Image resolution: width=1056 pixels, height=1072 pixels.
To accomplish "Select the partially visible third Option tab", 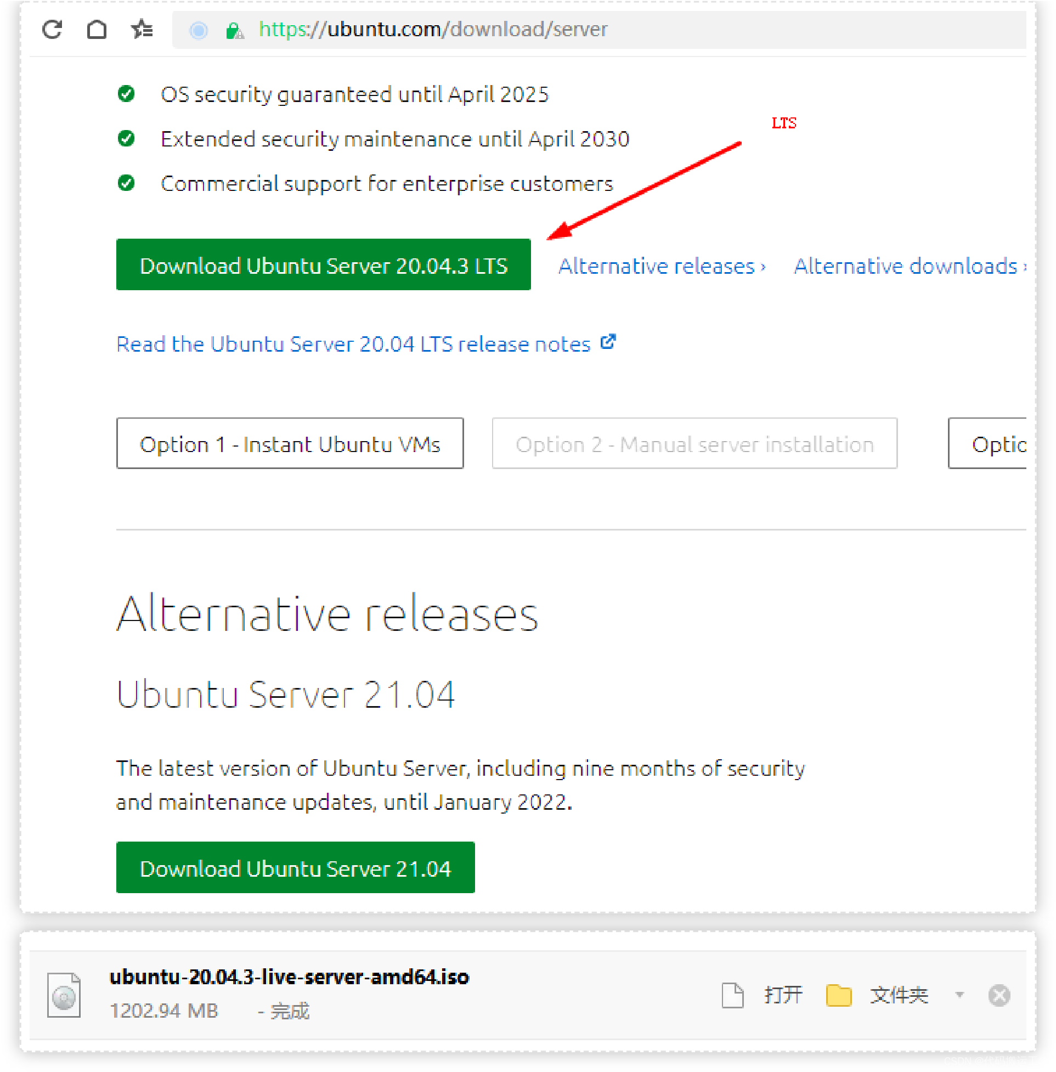I will click(x=989, y=444).
